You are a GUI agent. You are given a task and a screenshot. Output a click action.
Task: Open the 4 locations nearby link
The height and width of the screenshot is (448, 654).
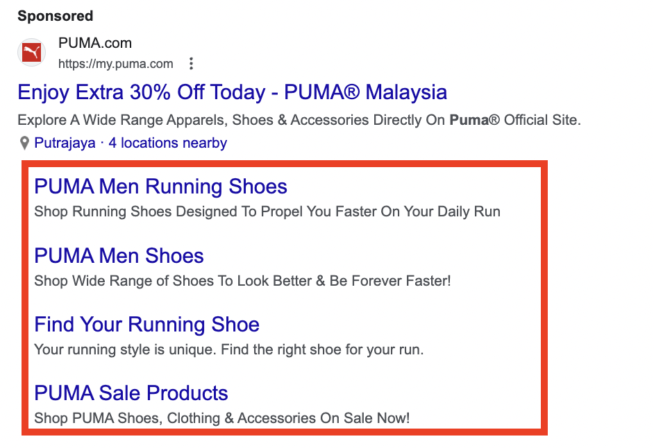[168, 143]
